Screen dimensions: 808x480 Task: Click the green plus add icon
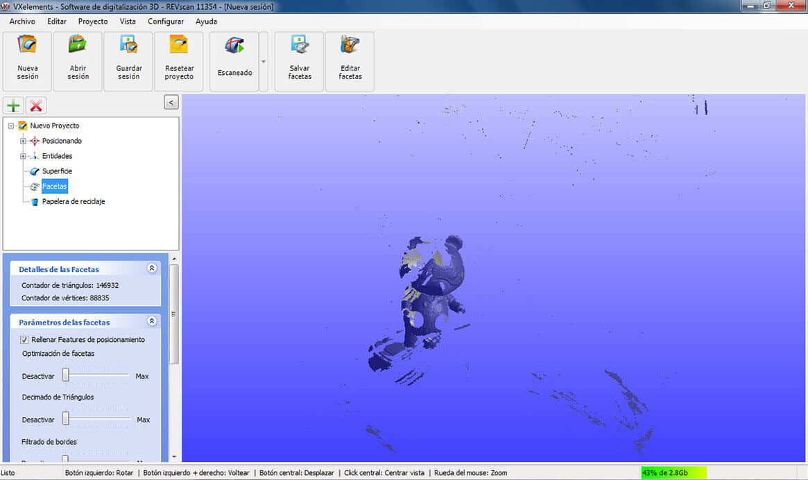pos(13,105)
